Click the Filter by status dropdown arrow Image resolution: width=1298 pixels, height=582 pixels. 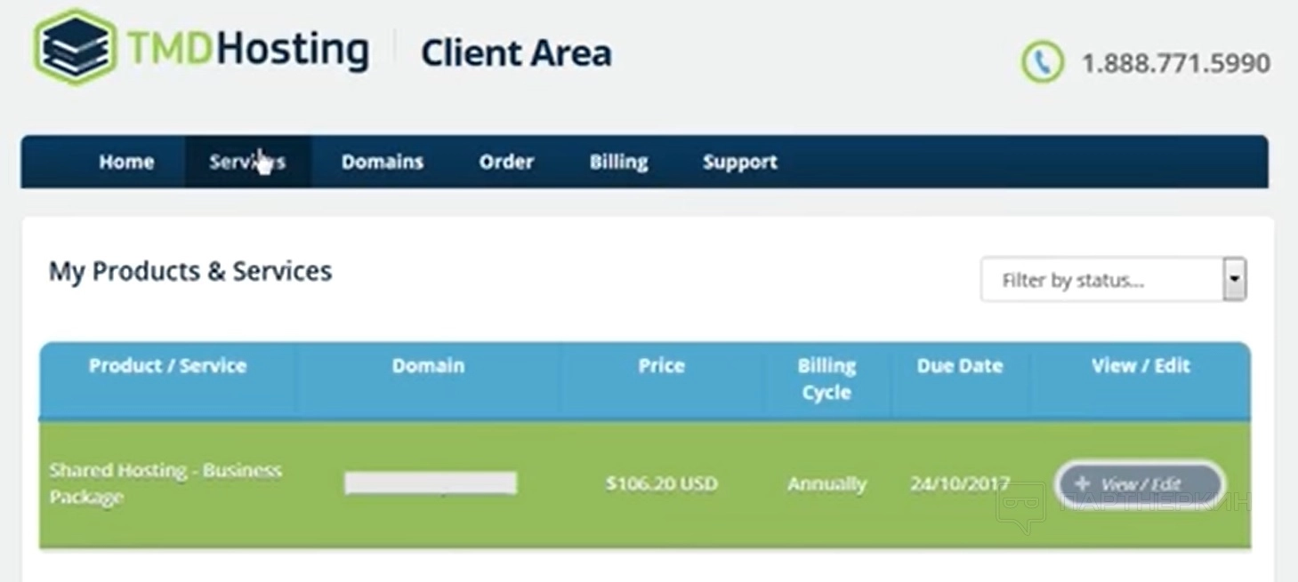tap(1234, 280)
